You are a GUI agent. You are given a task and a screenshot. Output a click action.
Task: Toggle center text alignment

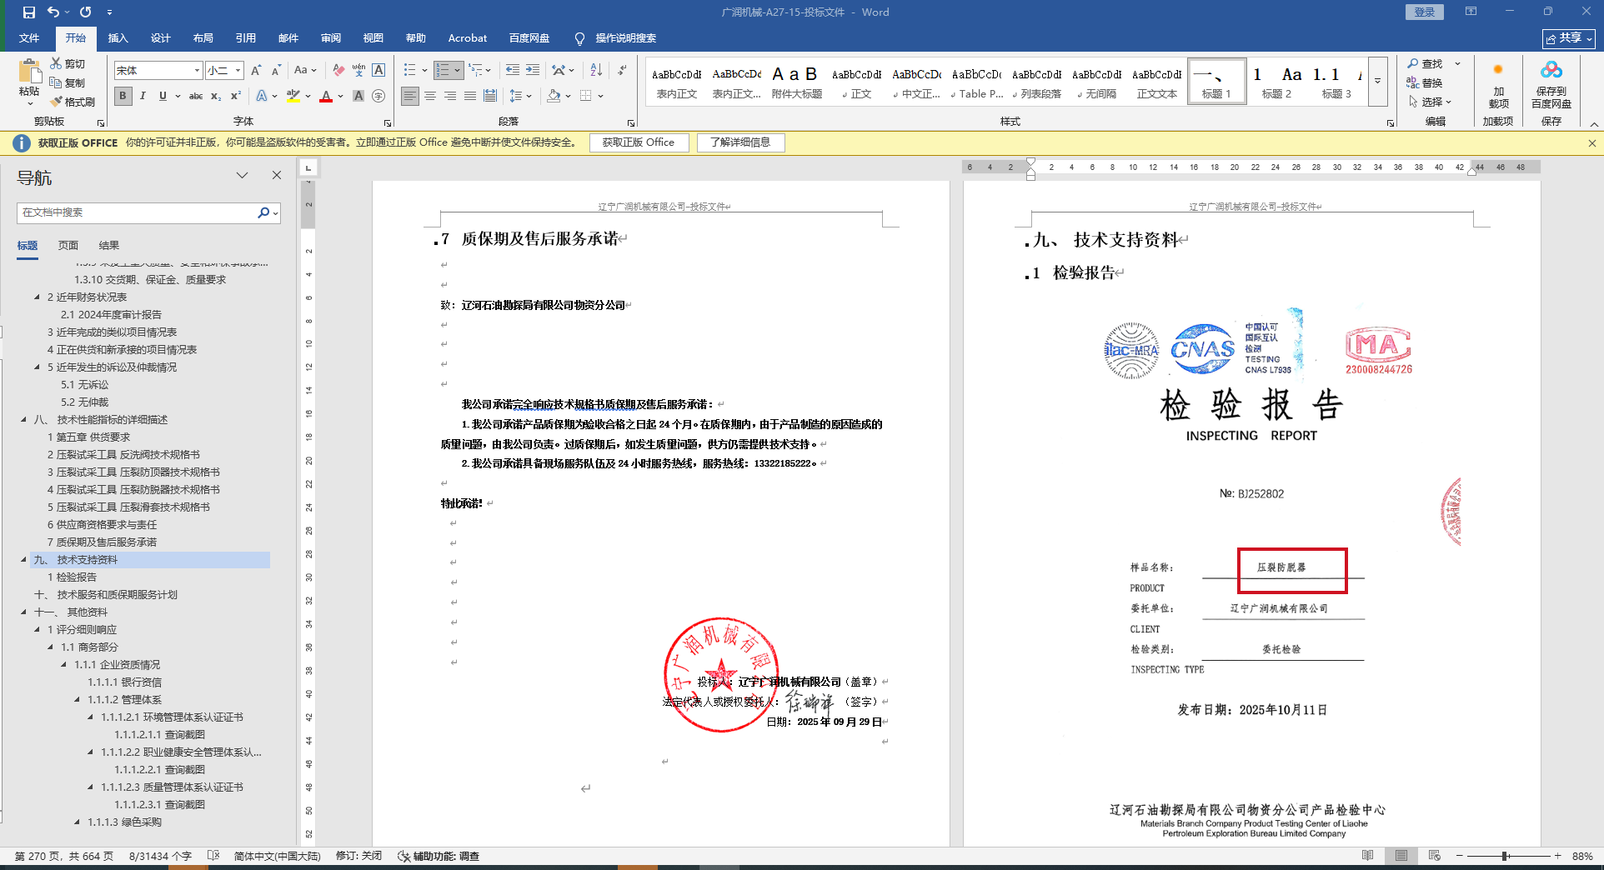pyautogui.click(x=430, y=96)
